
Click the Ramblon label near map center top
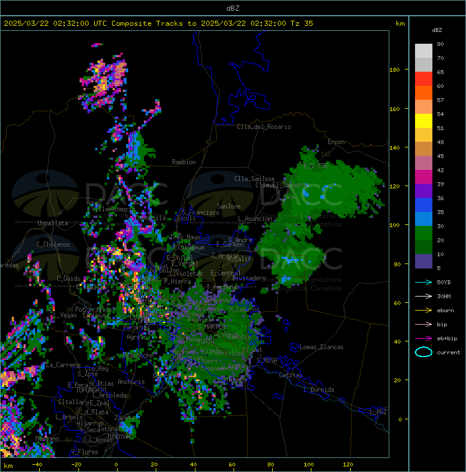pos(184,162)
